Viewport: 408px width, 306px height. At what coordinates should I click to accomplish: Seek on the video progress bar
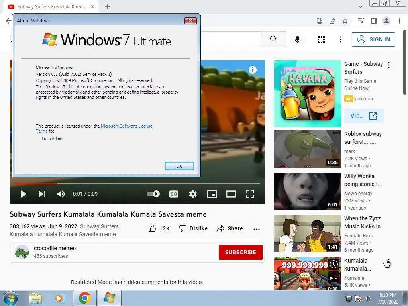(137, 184)
